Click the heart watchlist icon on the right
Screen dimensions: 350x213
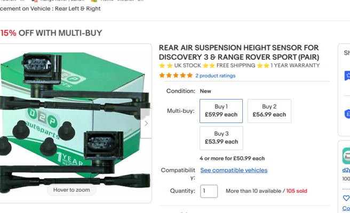click(x=346, y=198)
